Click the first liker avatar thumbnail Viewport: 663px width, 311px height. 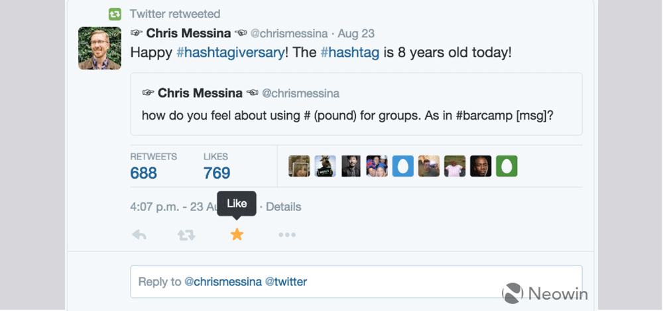[299, 166]
